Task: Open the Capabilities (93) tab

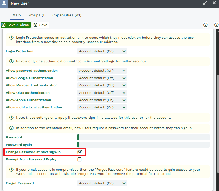Action: [x=67, y=15]
